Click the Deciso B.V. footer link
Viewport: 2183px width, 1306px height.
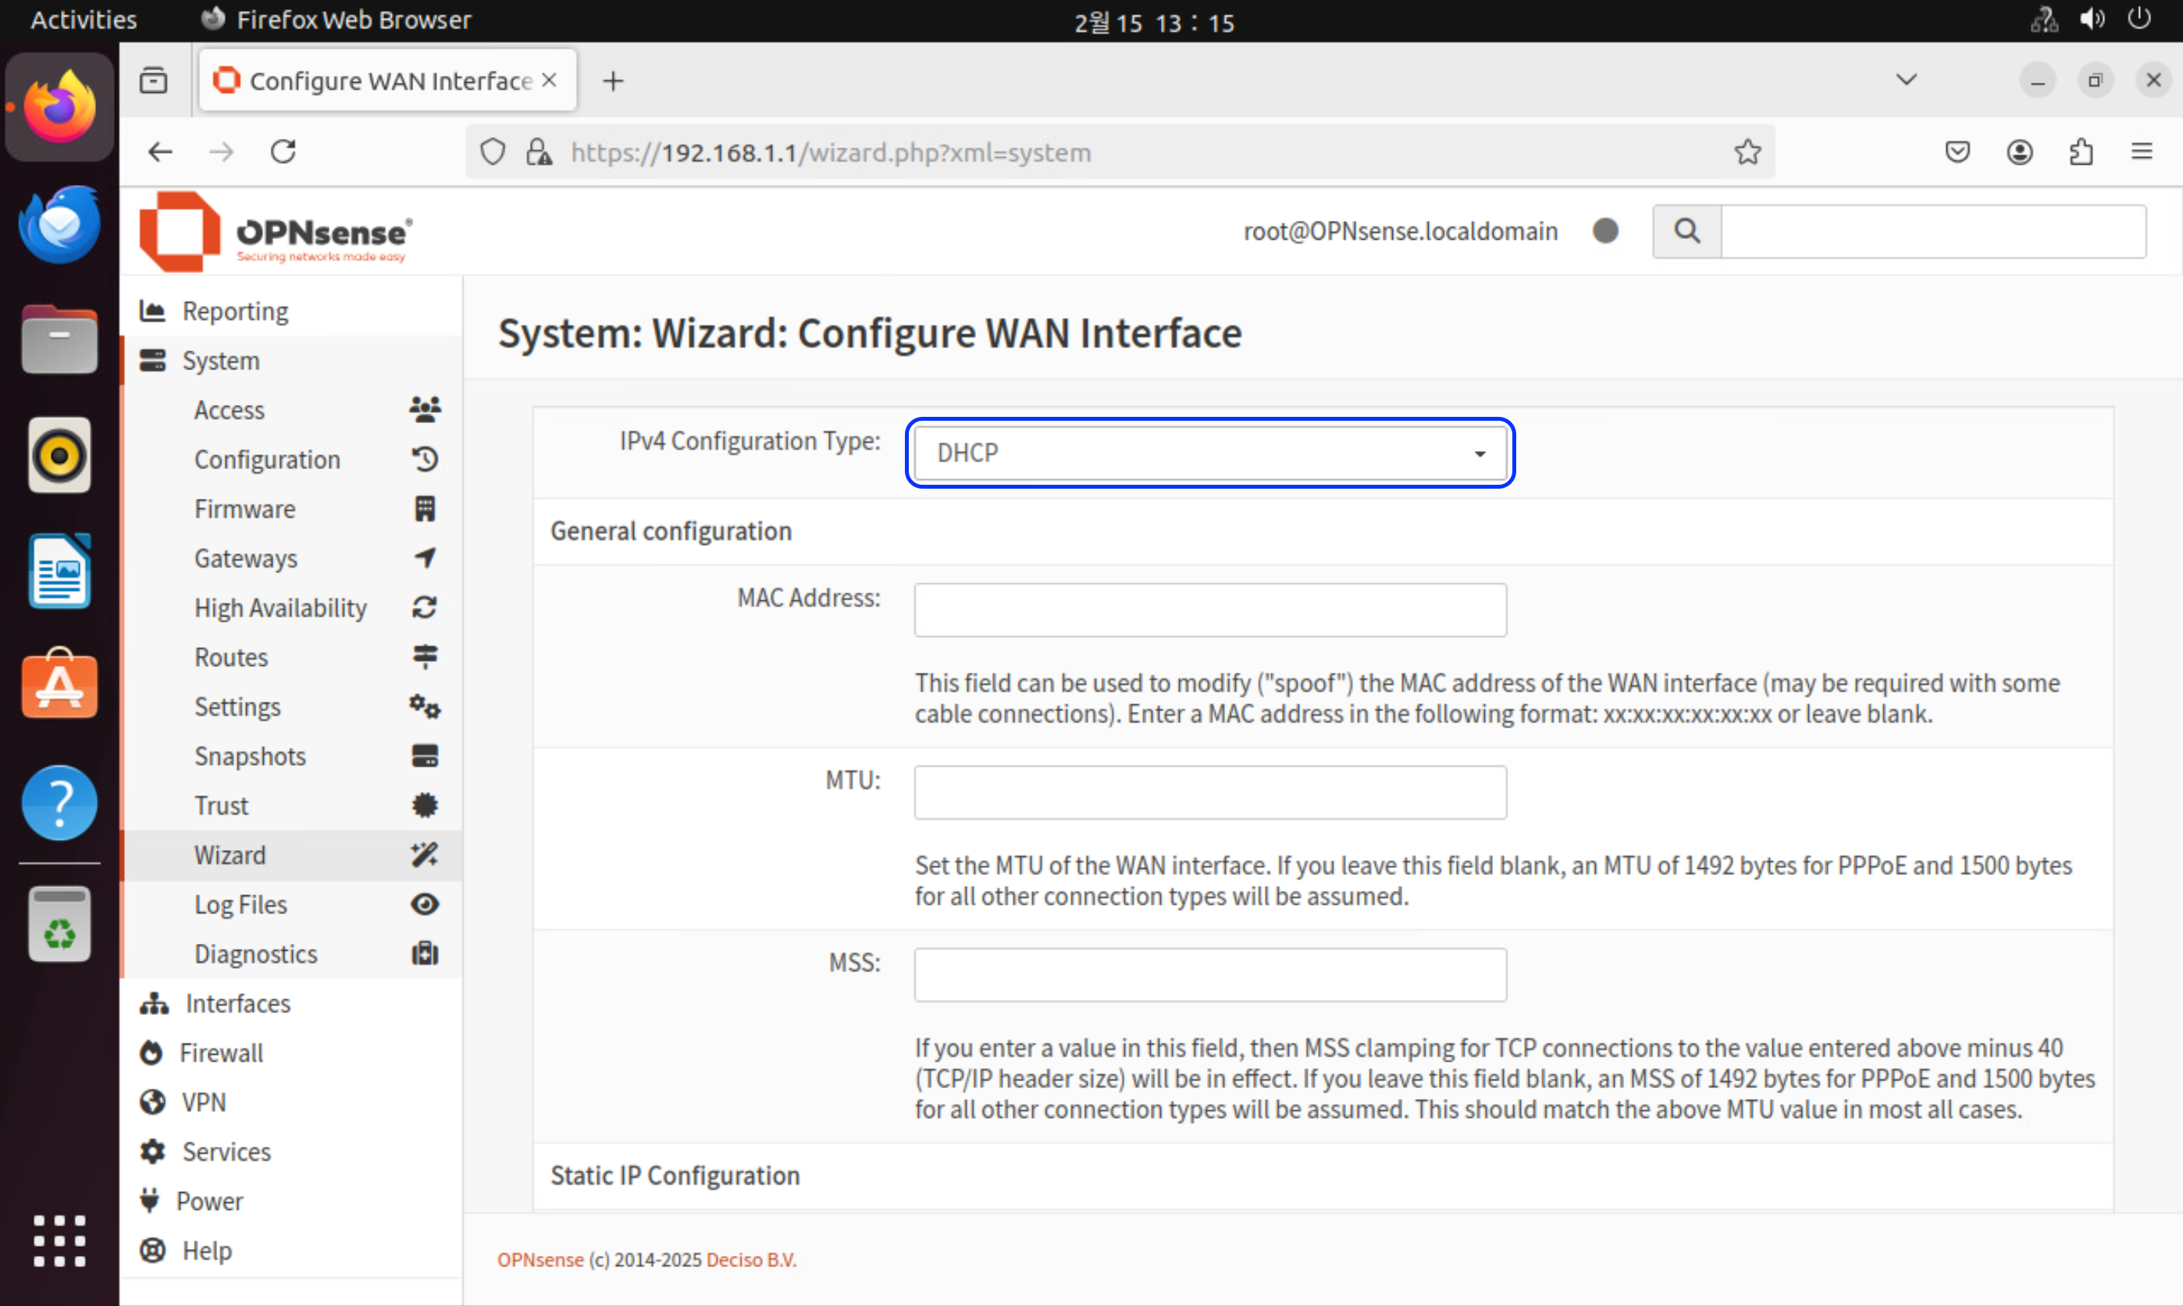point(750,1259)
